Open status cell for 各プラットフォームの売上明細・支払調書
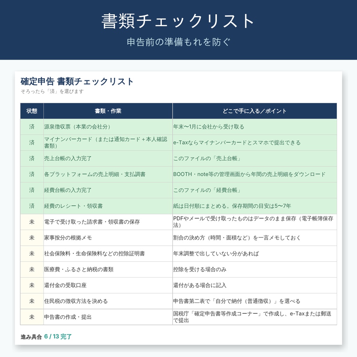 tap(32, 174)
